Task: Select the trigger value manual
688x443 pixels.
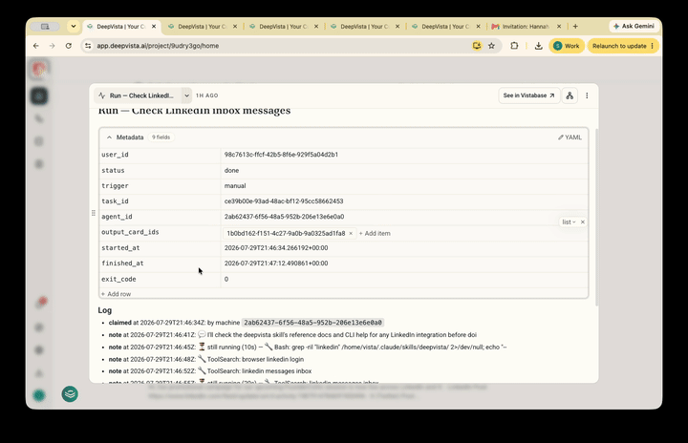Action: pyautogui.click(x=235, y=186)
